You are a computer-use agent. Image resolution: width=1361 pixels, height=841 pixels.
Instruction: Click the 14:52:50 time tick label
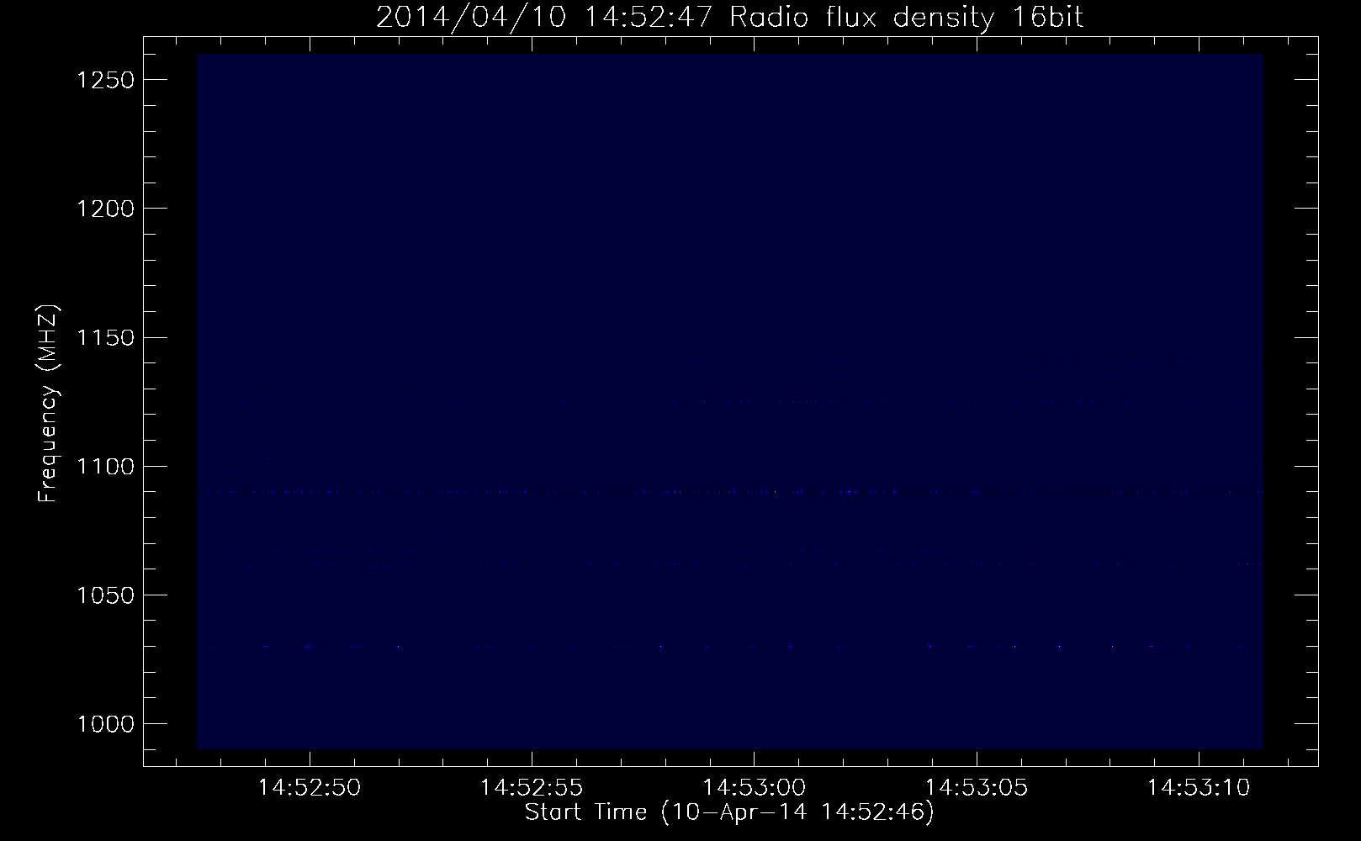pyautogui.click(x=310, y=788)
